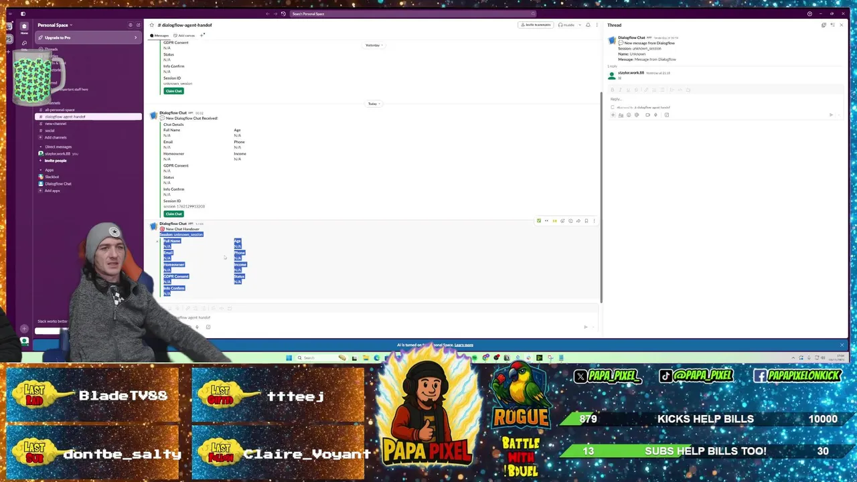Viewport: 857px width, 482px height.
Task: Record an audio clip in thread reply
Action: tap(655, 115)
